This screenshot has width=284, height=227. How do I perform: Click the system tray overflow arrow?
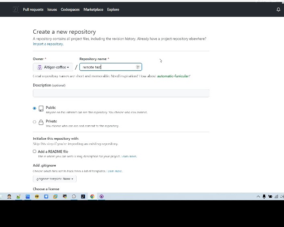pos(258,197)
